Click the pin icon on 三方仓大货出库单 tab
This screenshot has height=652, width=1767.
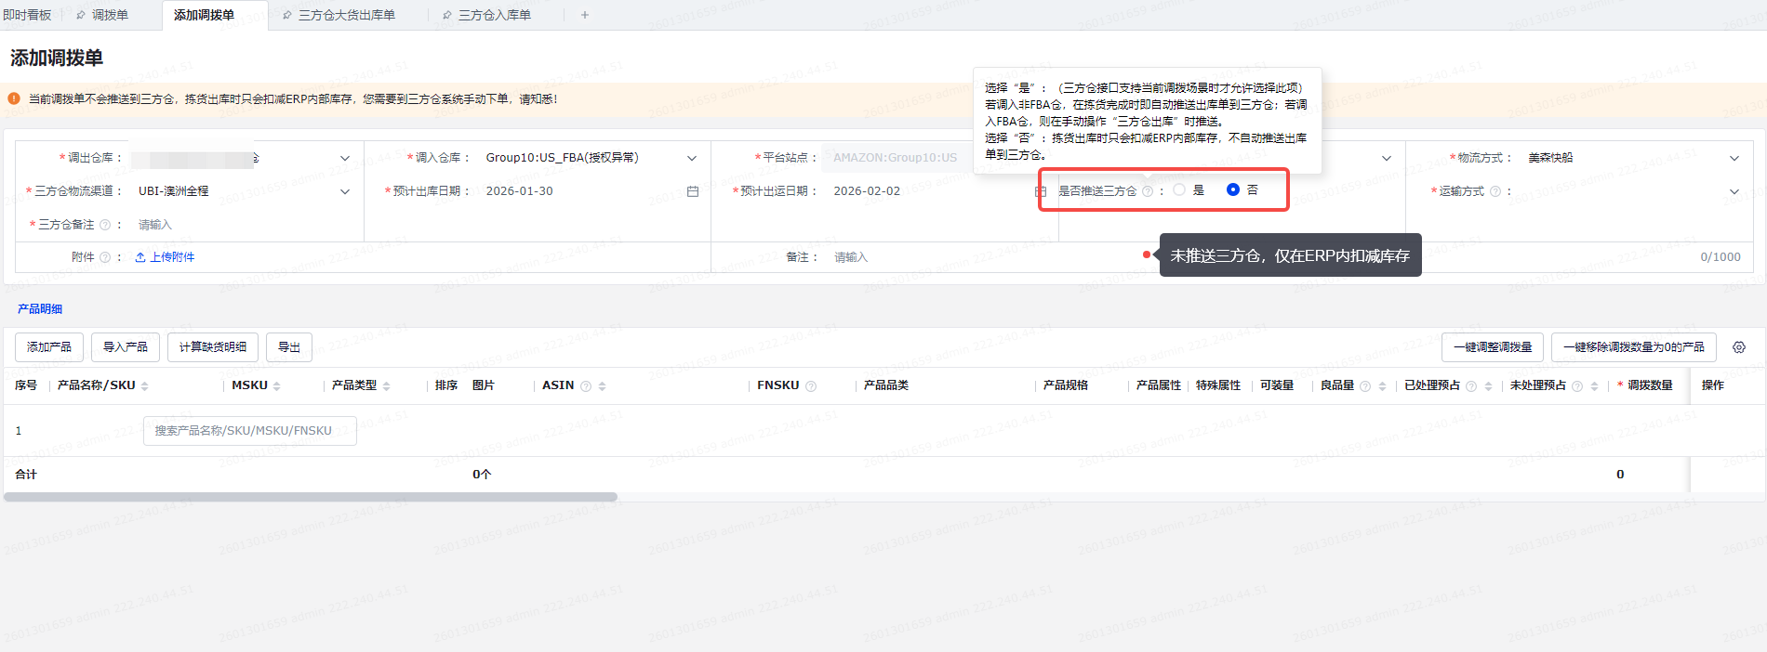pos(287,15)
